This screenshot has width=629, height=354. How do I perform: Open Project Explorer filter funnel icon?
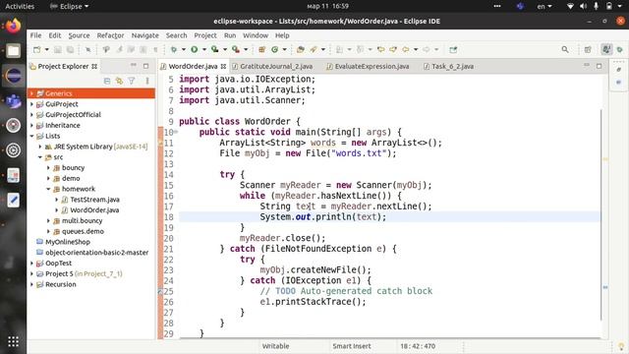point(132,81)
